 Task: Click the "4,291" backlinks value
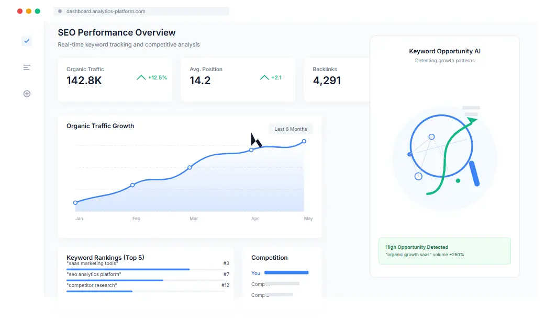click(x=327, y=80)
